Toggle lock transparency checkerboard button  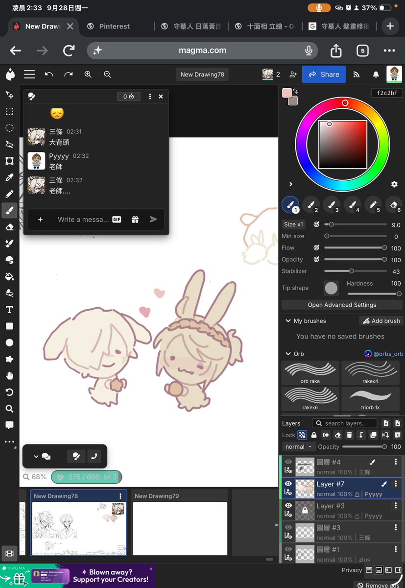[302, 435]
